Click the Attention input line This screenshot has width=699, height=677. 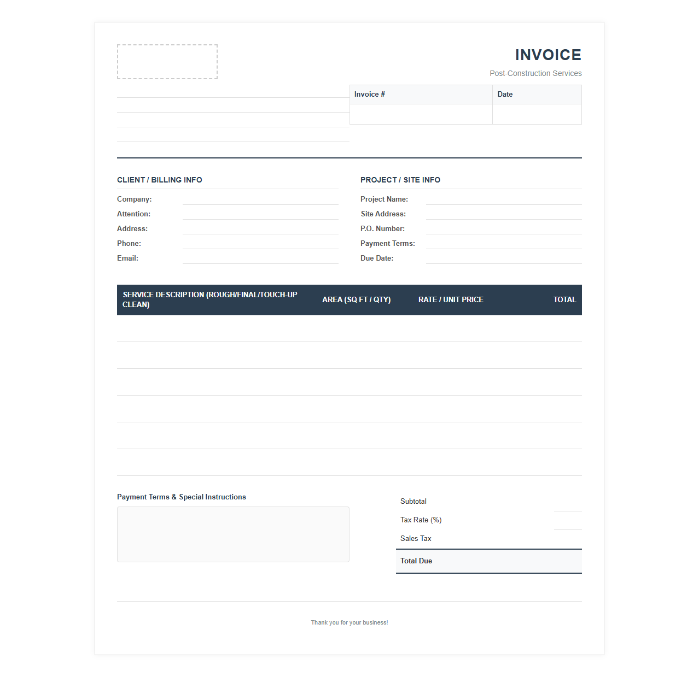click(260, 214)
